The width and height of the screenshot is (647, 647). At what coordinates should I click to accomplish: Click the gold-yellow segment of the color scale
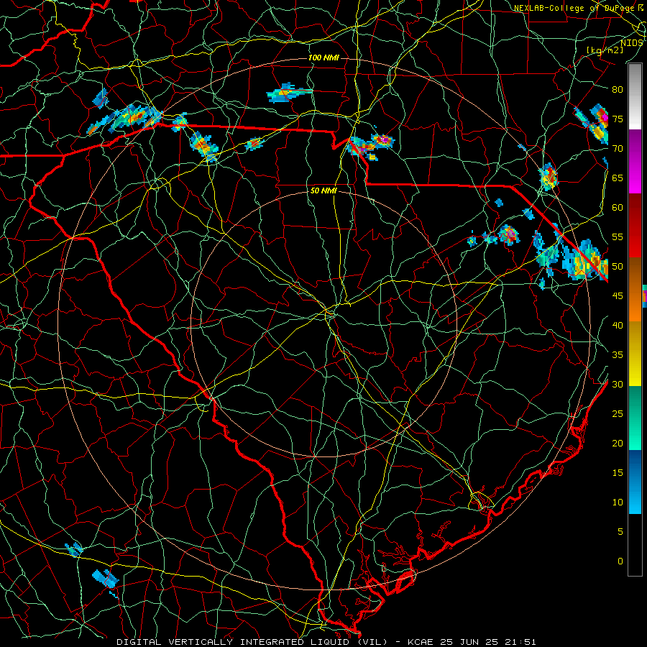(635, 354)
